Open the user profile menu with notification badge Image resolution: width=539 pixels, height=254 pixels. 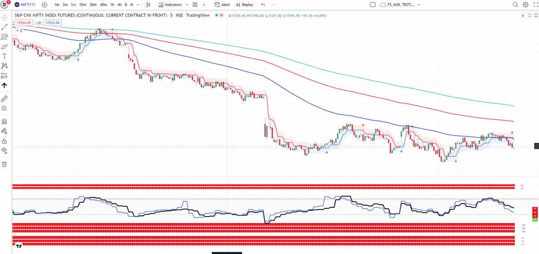4,4
